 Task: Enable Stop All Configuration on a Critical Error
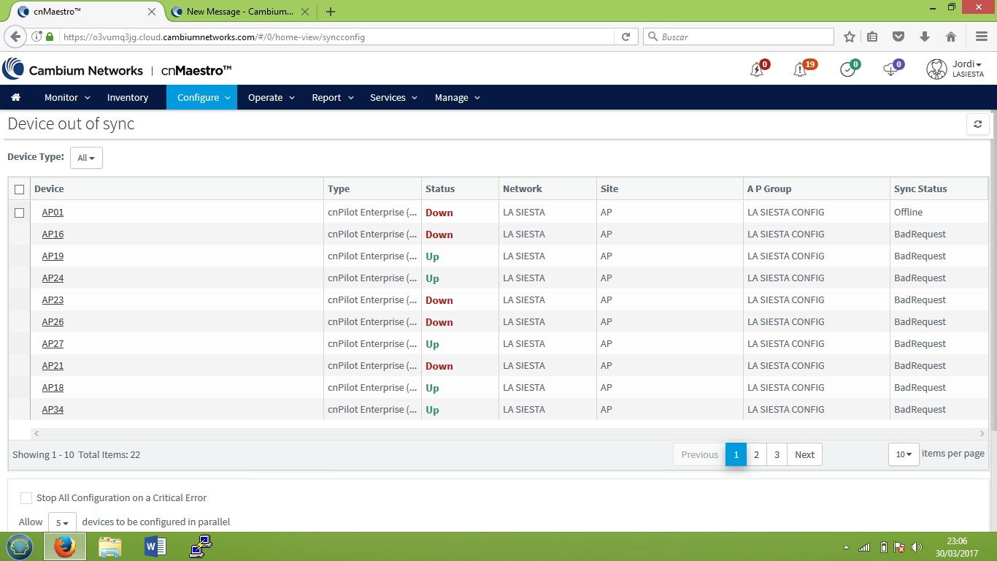26,498
